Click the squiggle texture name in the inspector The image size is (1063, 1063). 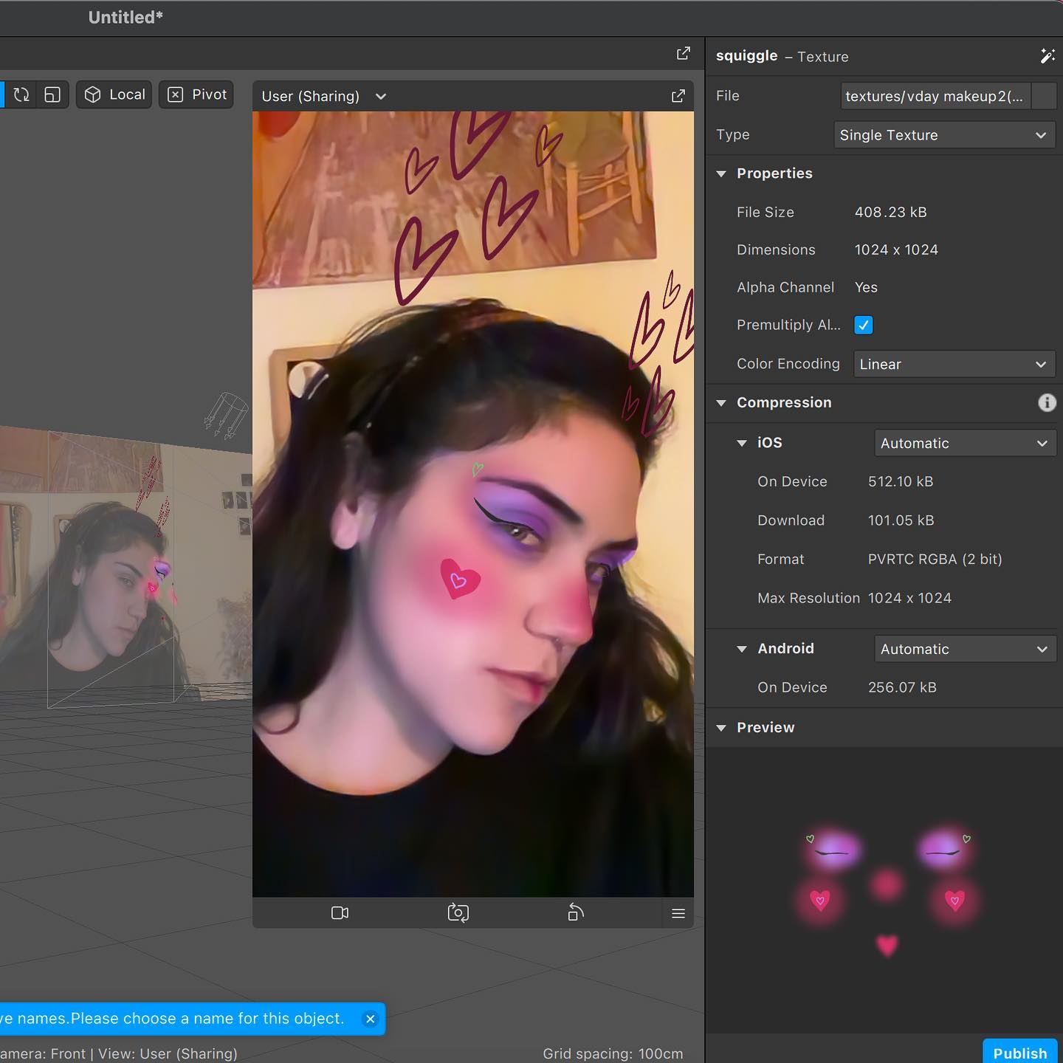click(x=746, y=56)
